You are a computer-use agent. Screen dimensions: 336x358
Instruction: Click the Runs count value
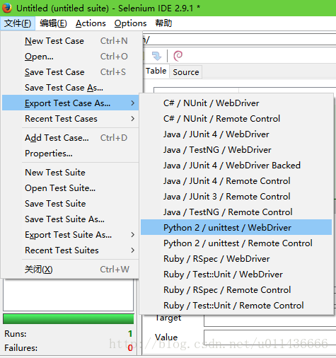coord(130,334)
